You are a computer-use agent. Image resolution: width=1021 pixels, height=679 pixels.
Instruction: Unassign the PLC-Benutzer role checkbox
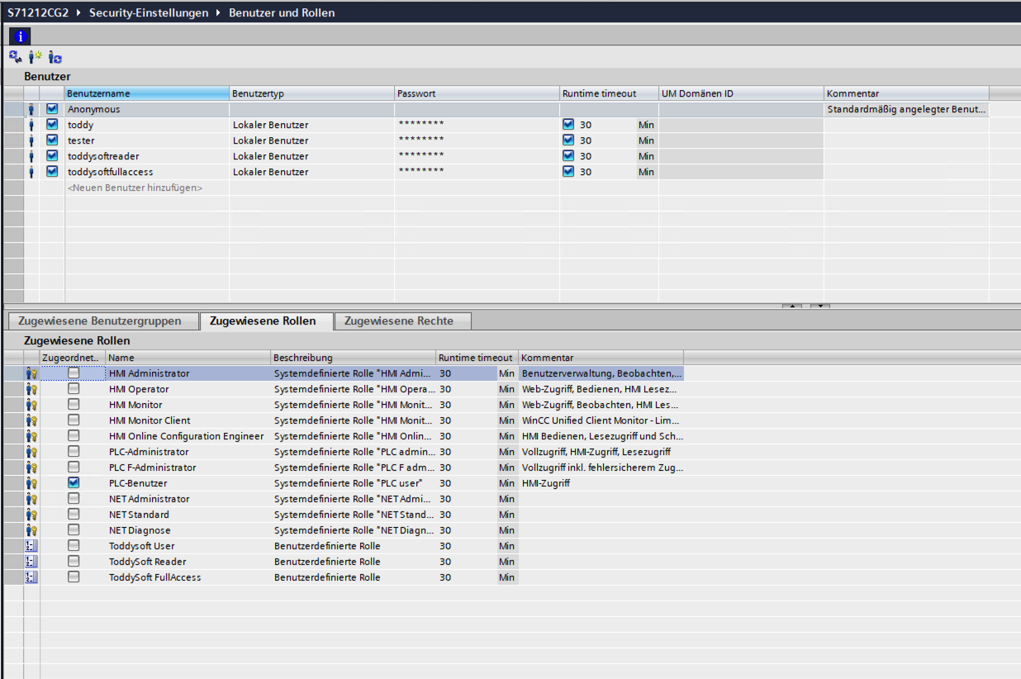coord(74,483)
